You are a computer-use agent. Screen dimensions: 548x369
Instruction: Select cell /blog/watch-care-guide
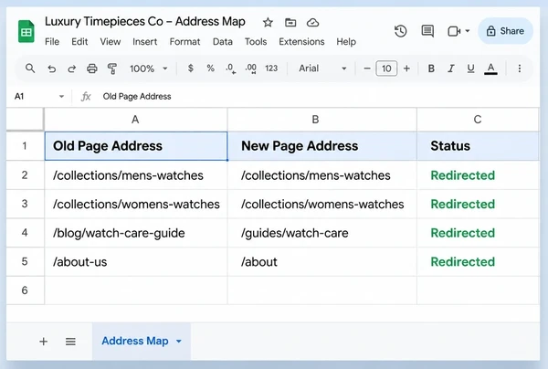(x=136, y=233)
